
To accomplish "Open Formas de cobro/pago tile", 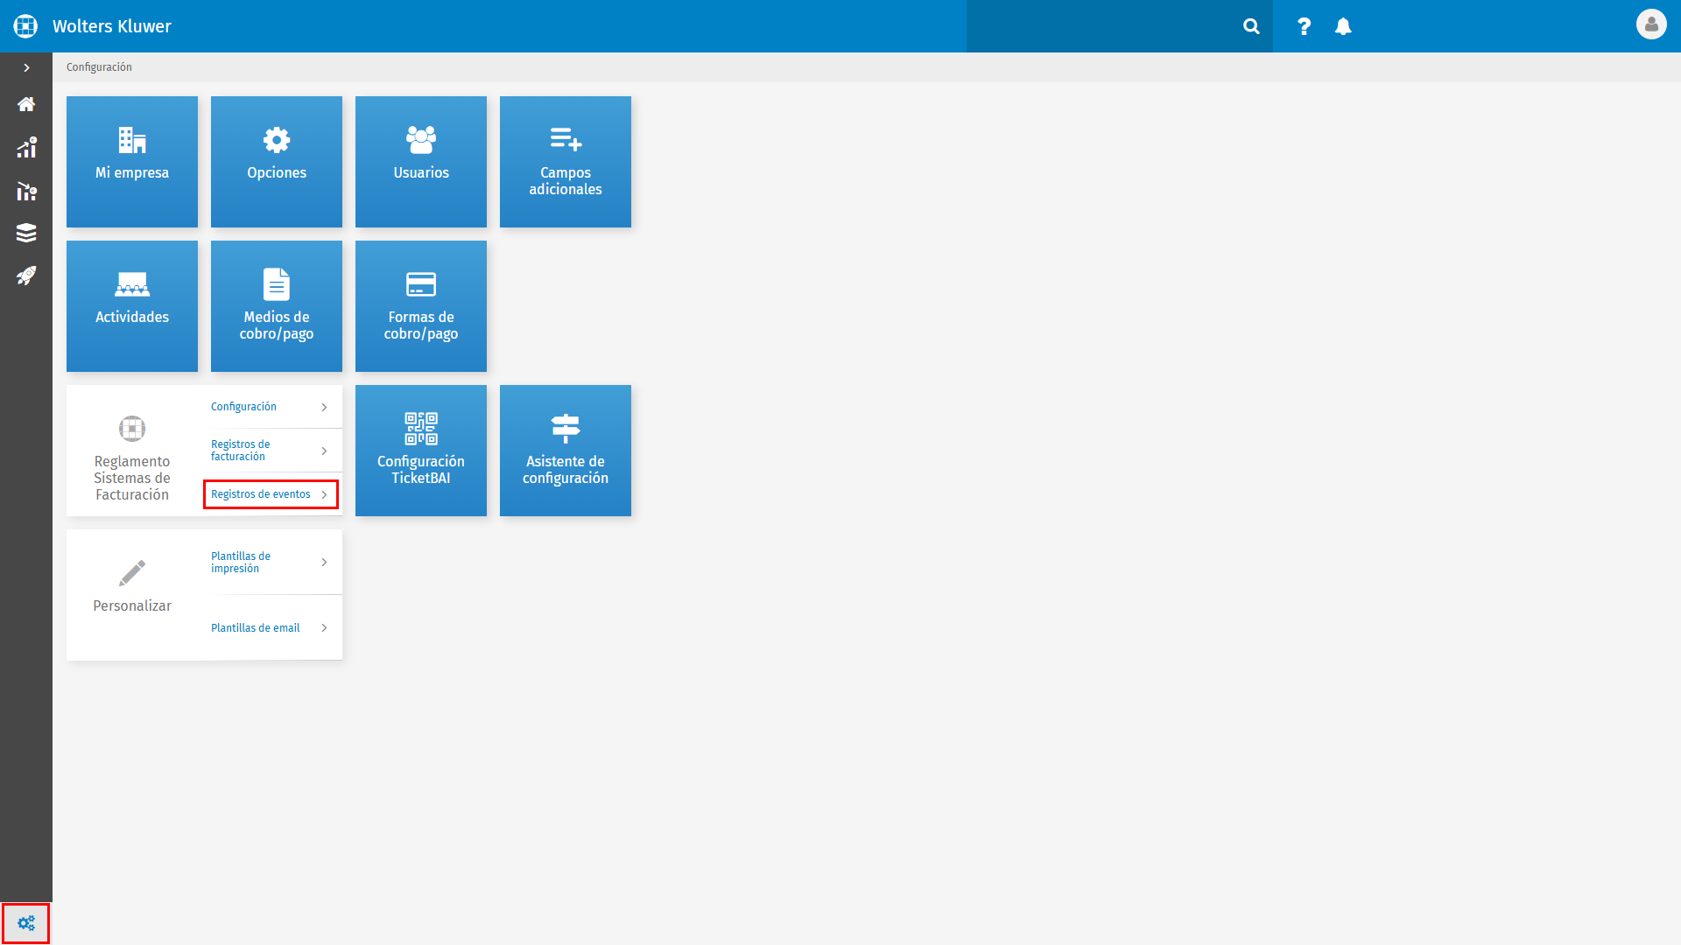I will [x=421, y=306].
